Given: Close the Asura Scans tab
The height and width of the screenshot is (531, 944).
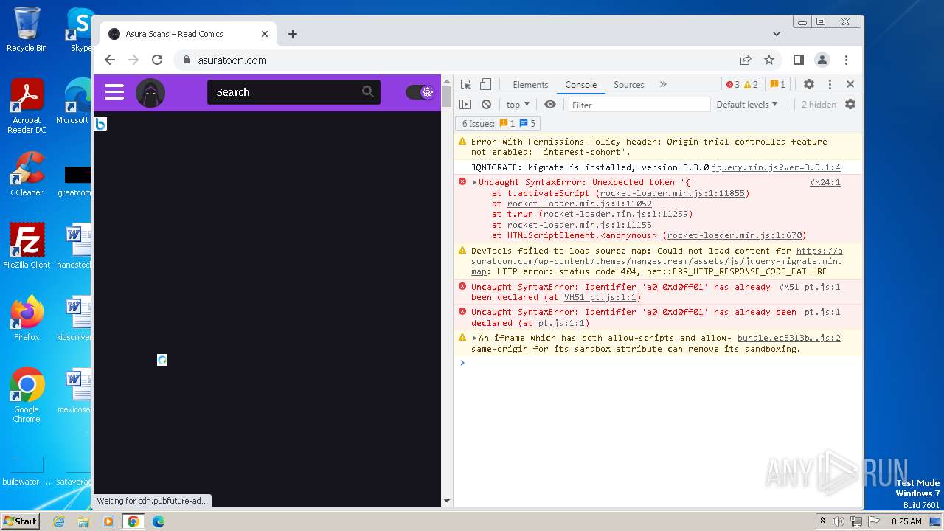Looking at the screenshot, I should point(265,34).
